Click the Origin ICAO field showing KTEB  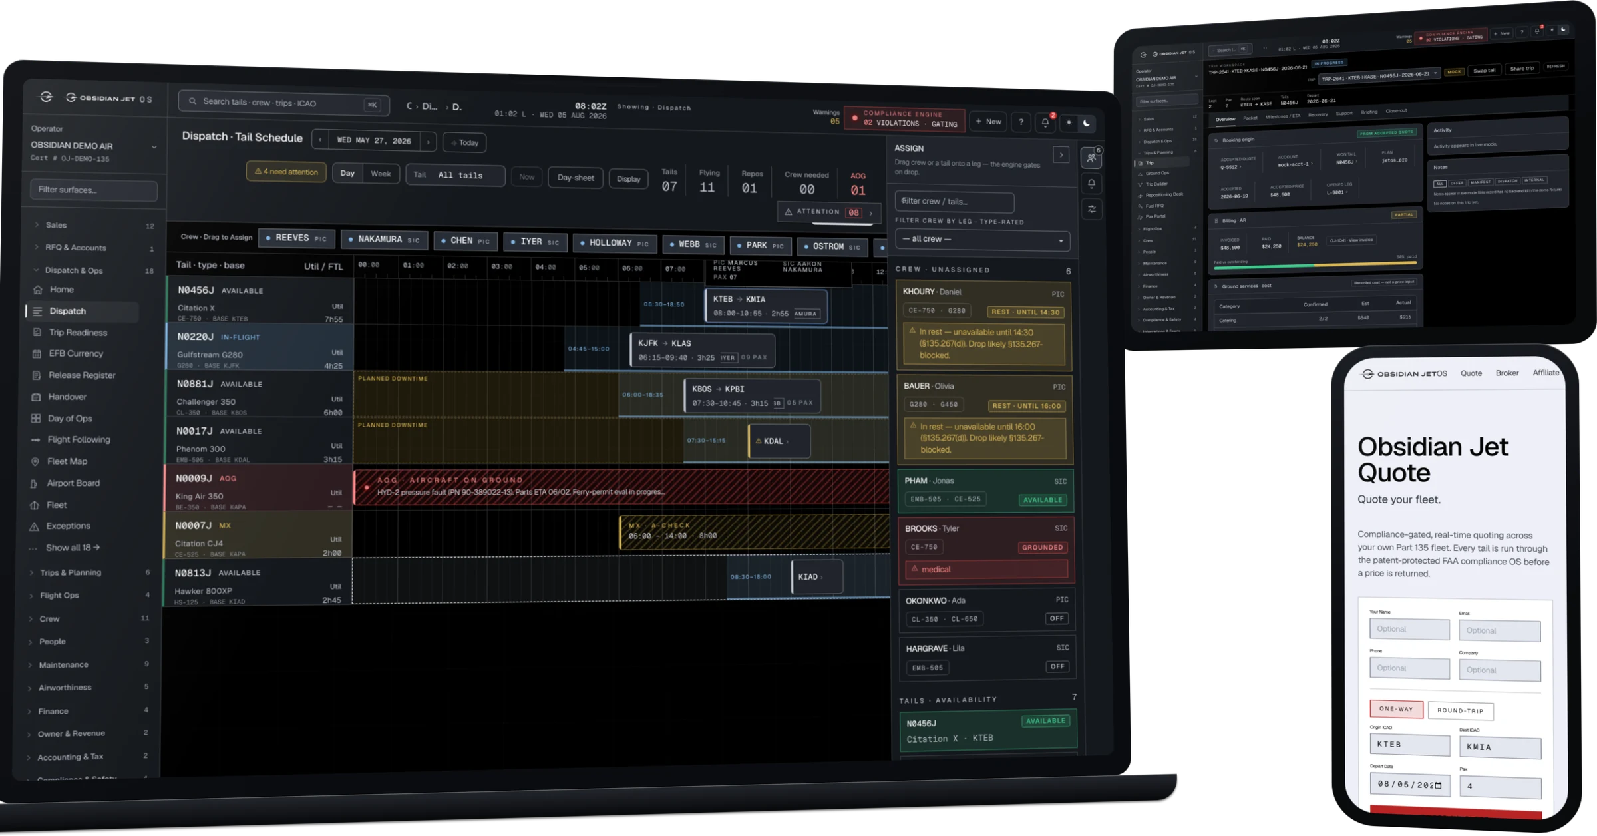point(1409,745)
